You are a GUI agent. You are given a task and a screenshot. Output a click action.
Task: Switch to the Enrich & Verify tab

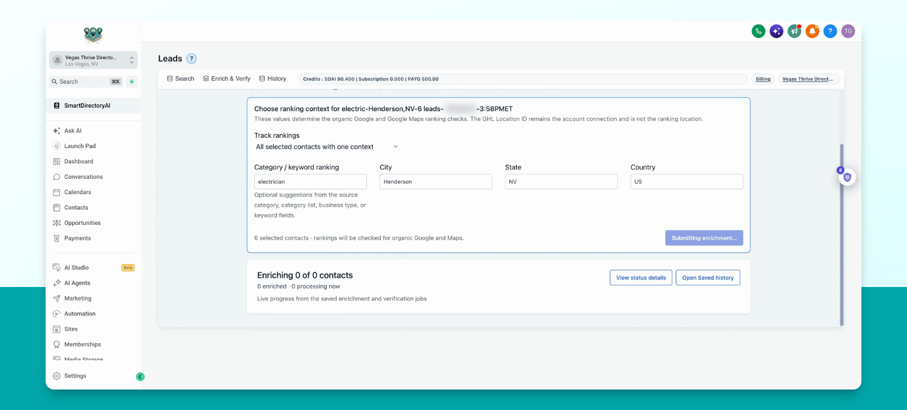pyautogui.click(x=227, y=79)
